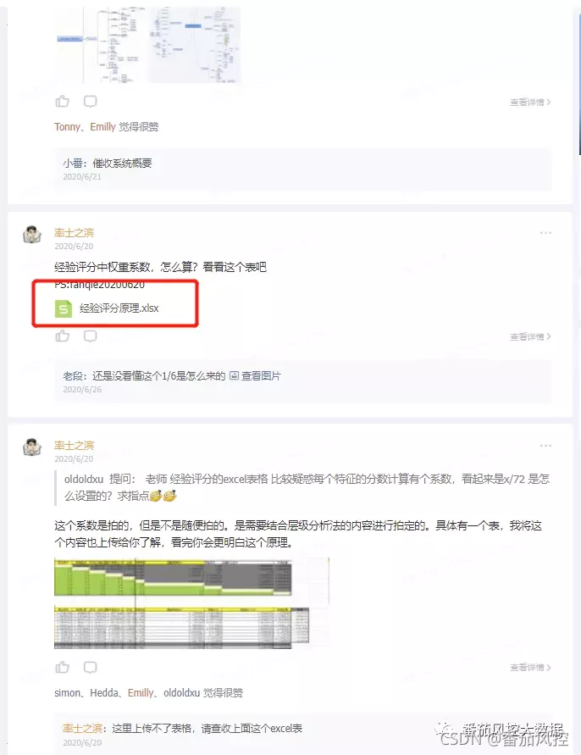
Task: Open comment box under 经验评分原理.xlsx post
Action: coord(90,336)
